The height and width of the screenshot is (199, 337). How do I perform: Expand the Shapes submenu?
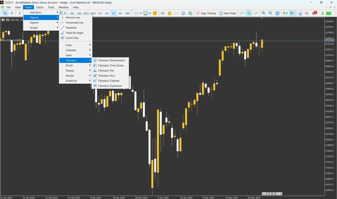tap(75, 70)
